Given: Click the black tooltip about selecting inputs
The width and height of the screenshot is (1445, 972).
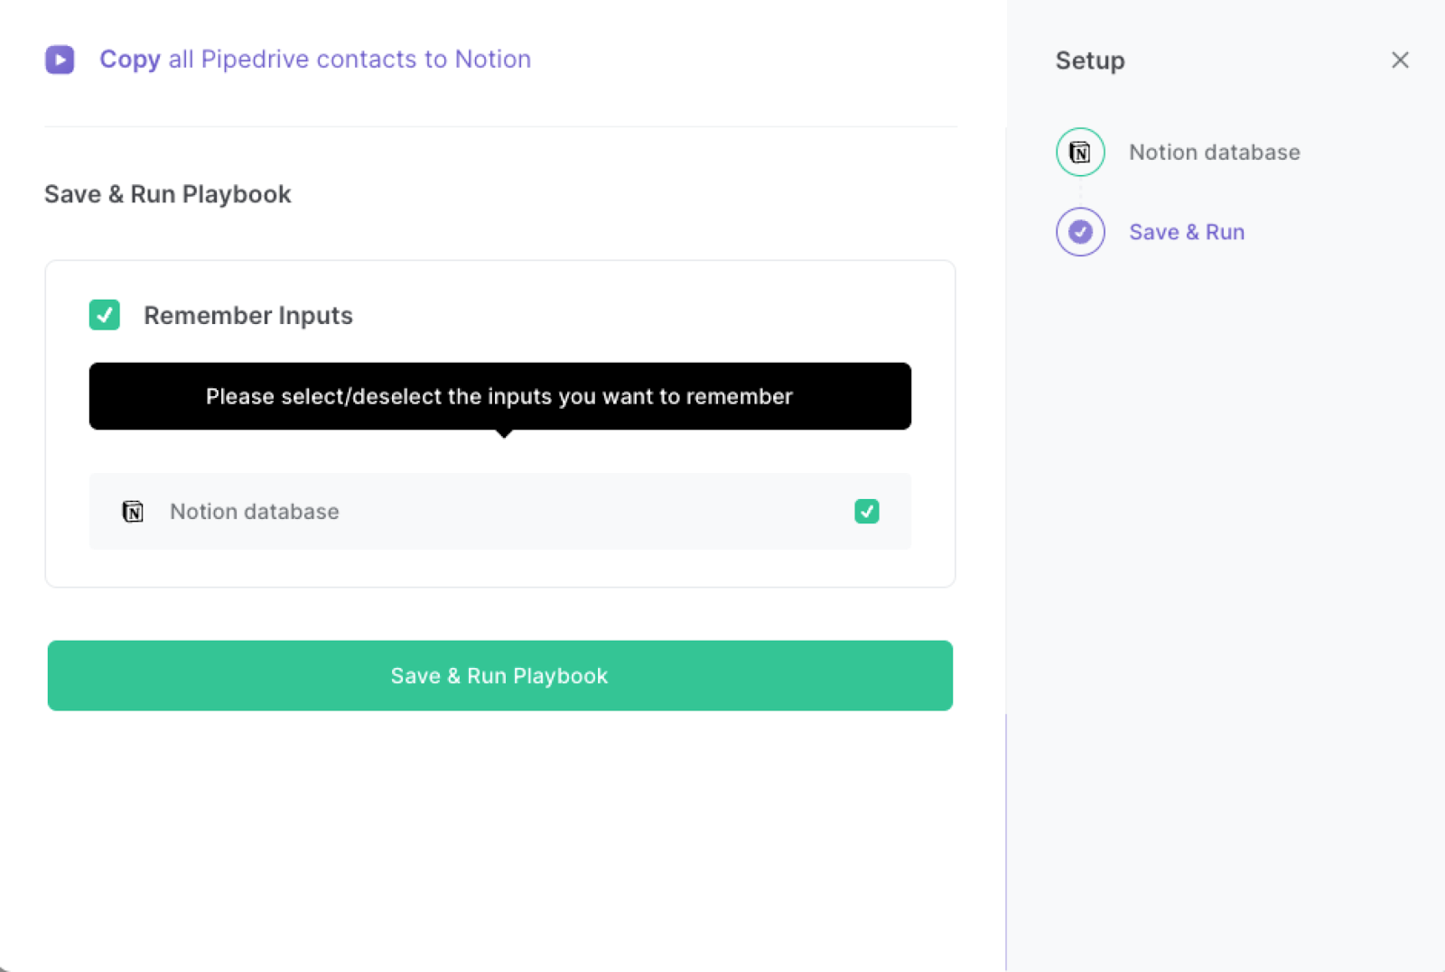Looking at the screenshot, I should tap(499, 396).
